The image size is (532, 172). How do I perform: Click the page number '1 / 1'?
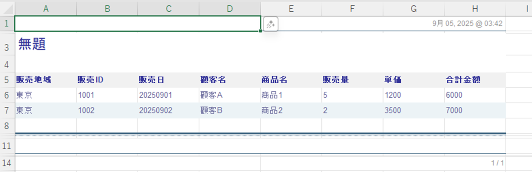click(497, 163)
